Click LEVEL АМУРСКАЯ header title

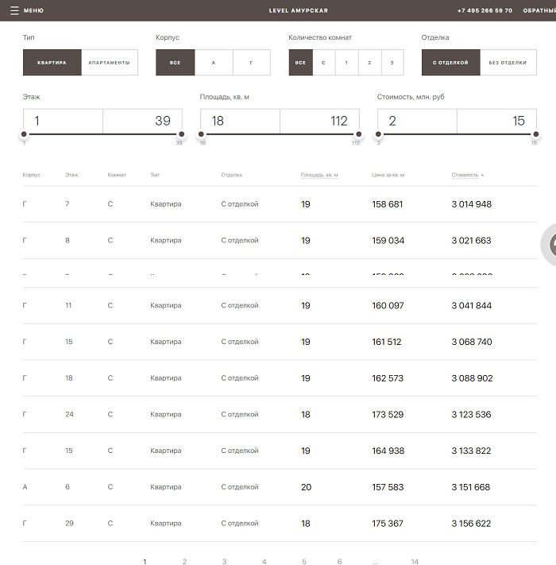tap(299, 10)
